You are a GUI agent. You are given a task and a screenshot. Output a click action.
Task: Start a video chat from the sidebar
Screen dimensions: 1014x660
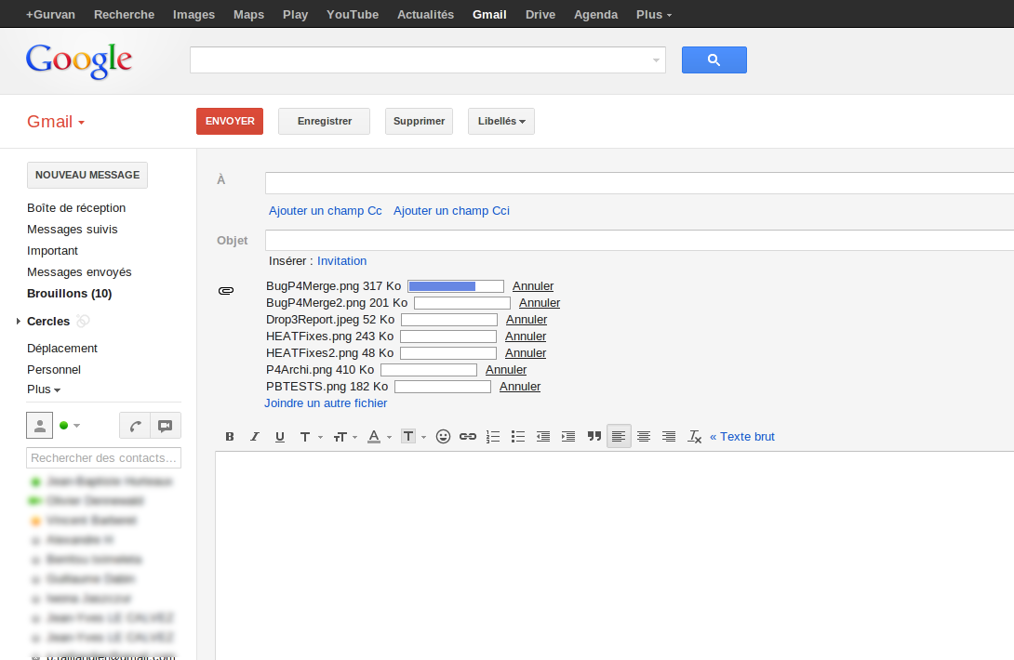pyautogui.click(x=166, y=426)
